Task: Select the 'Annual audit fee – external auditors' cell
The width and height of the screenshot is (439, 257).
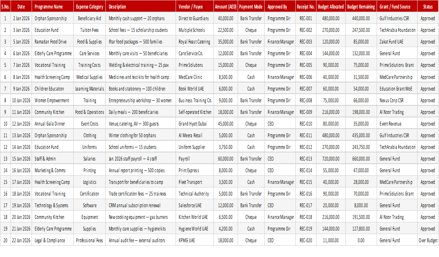Action: point(140,240)
